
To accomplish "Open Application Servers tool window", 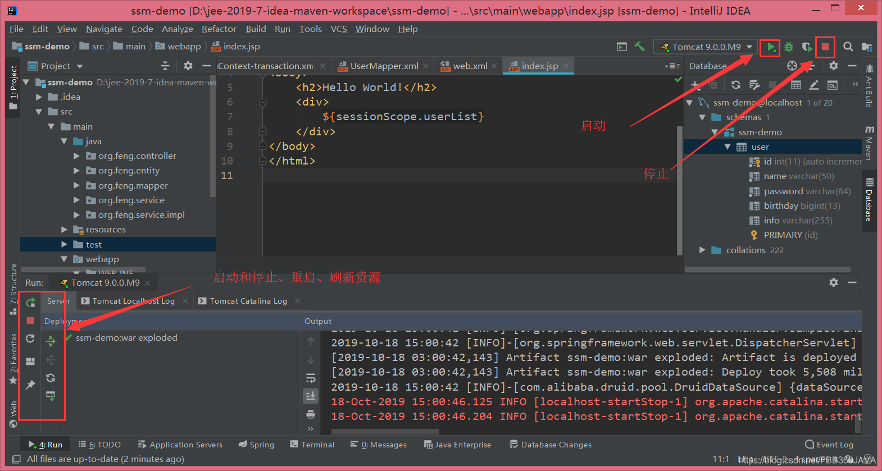I will pos(180,445).
